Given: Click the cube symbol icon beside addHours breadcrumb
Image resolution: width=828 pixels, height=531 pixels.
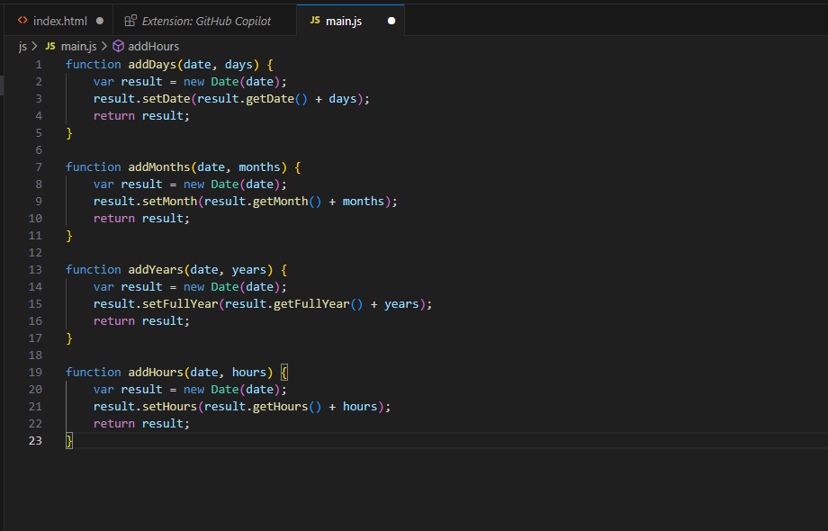Looking at the screenshot, I should pos(118,47).
